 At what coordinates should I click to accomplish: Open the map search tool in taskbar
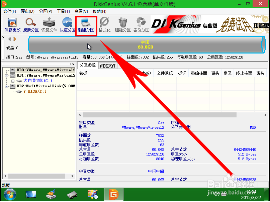coord(93,194)
